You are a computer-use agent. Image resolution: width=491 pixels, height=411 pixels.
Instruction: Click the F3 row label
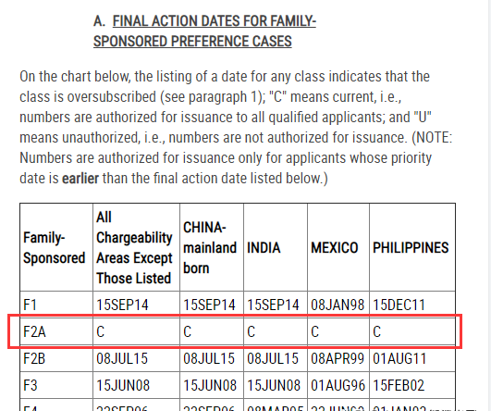click(x=31, y=385)
